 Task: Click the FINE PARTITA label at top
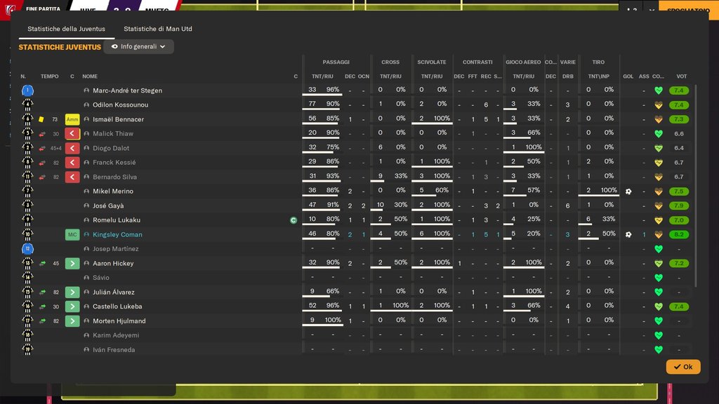(43, 8)
